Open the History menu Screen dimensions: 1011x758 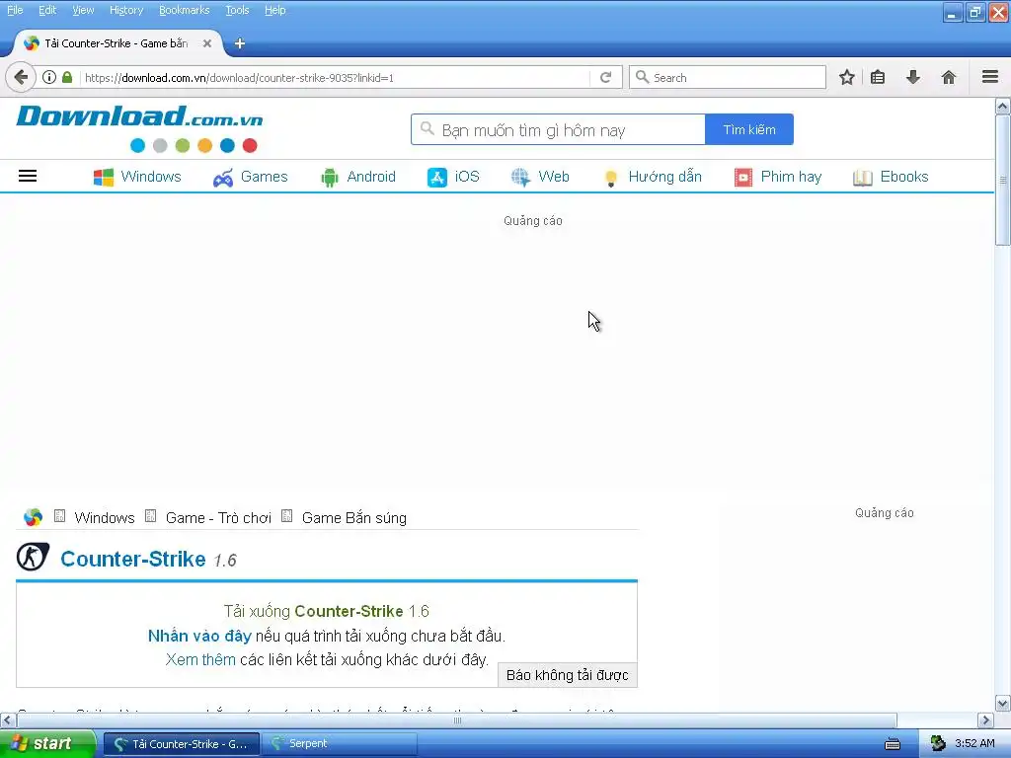[x=126, y=10]
